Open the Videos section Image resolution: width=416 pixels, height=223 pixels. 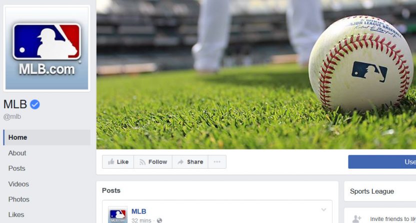point(18,184)
